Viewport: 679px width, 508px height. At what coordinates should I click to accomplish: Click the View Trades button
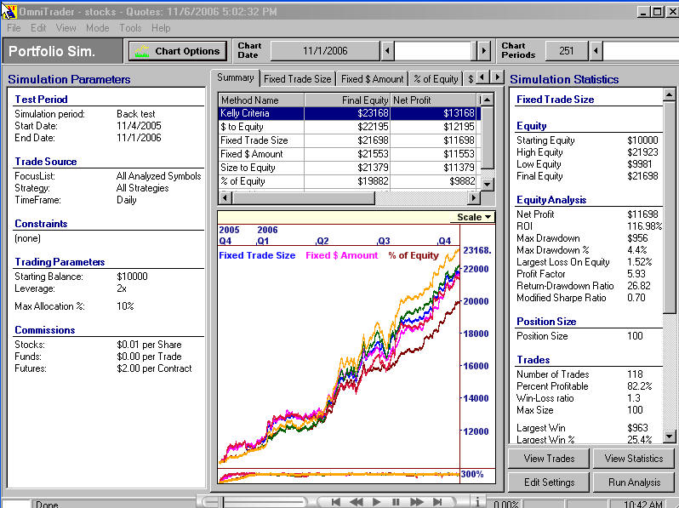pos(549,458)
